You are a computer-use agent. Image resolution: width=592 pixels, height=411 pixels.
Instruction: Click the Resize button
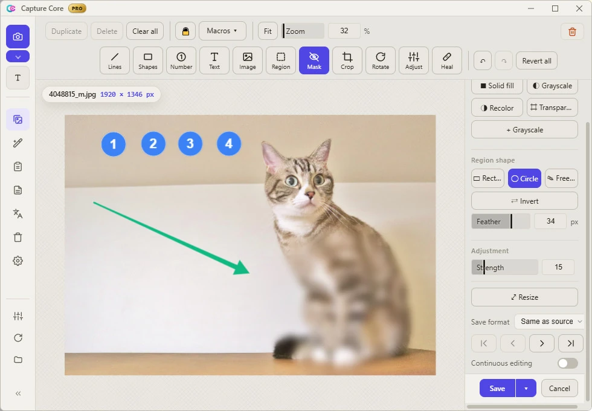click(524, 297)
